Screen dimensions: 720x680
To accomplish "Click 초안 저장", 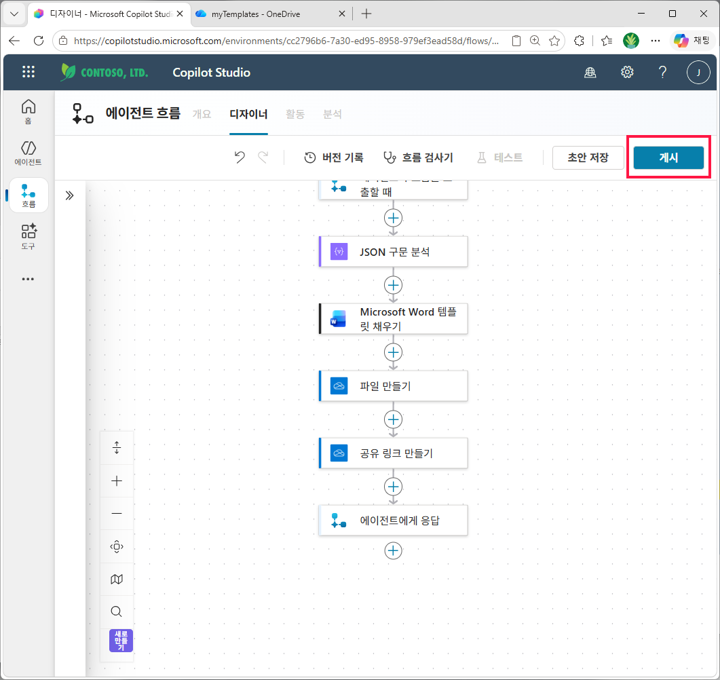I will click(588, 157).
